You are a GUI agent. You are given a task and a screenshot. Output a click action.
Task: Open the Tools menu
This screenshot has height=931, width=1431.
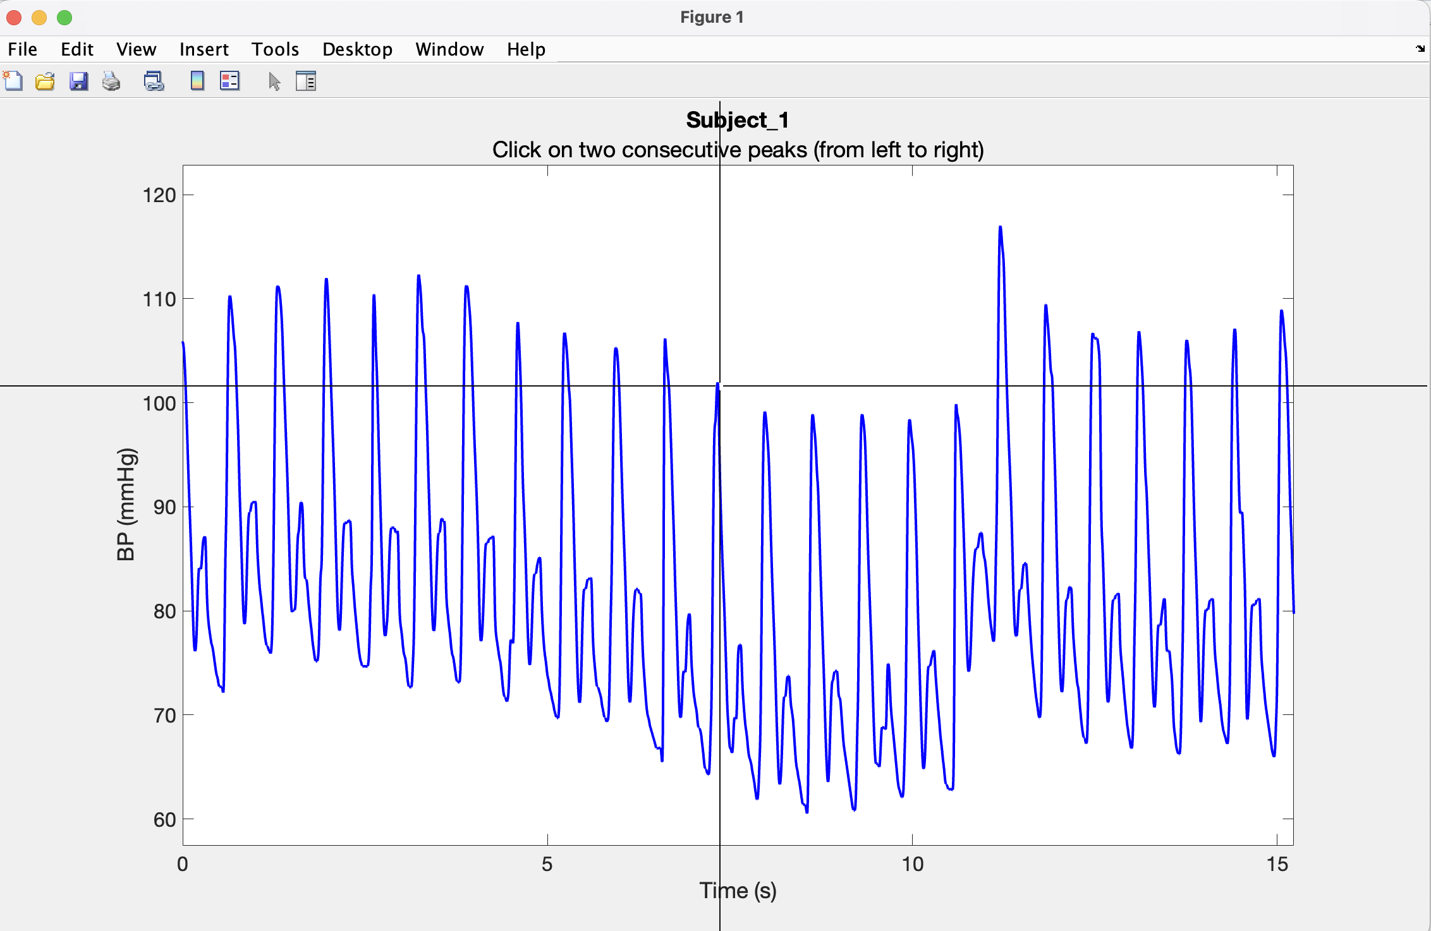(x=275, y=49)
